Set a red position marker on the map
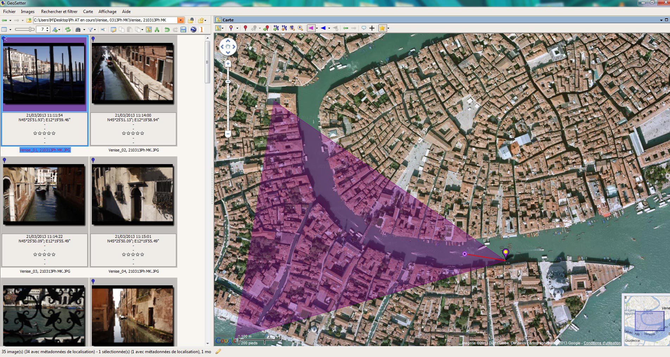 [x=245, y=28]
